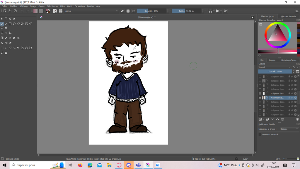Switch to the Historique d'annulation tab

[289, 60]
